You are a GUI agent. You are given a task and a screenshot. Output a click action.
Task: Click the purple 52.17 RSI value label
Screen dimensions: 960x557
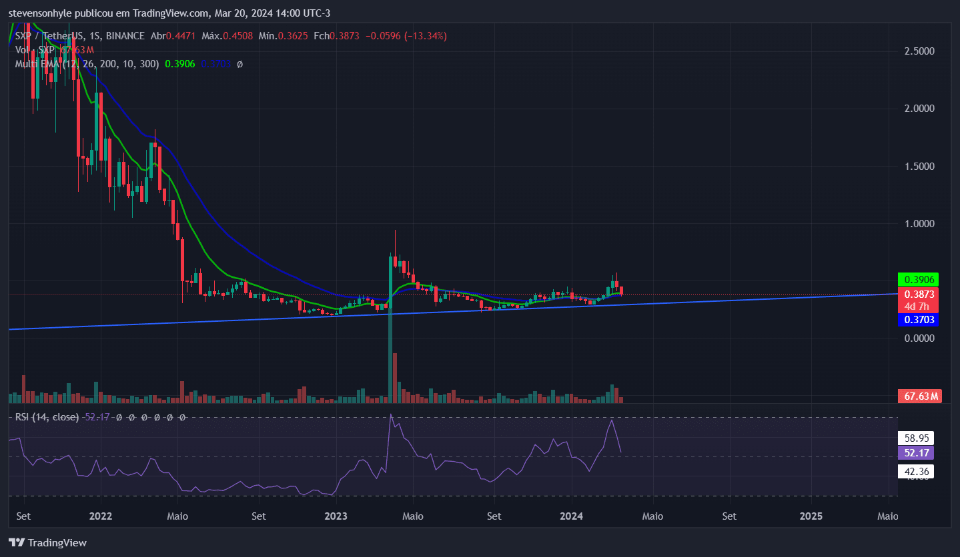916,453
